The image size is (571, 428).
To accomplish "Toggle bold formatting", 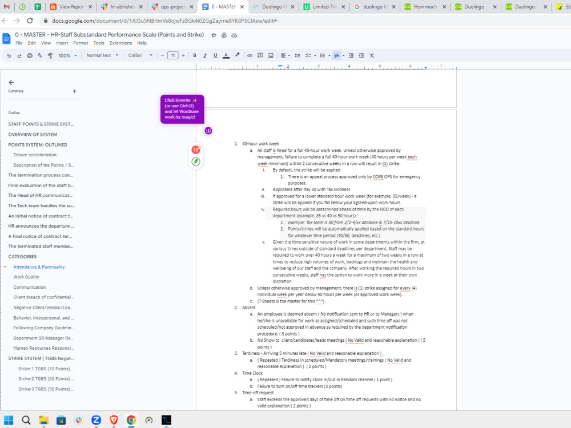I will (195, 56).
